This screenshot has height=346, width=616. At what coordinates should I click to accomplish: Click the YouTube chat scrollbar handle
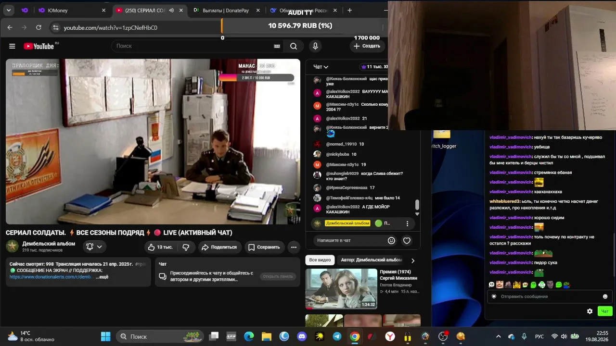417,205
